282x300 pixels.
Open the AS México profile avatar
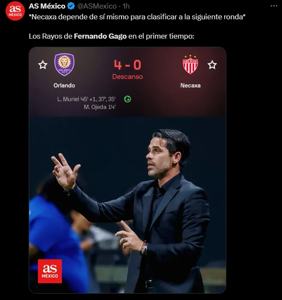pyautogui.click(x=15, y=11)
